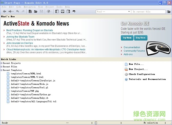
Task: Toggle the right pane visibility
Action: tap(68, 11)
